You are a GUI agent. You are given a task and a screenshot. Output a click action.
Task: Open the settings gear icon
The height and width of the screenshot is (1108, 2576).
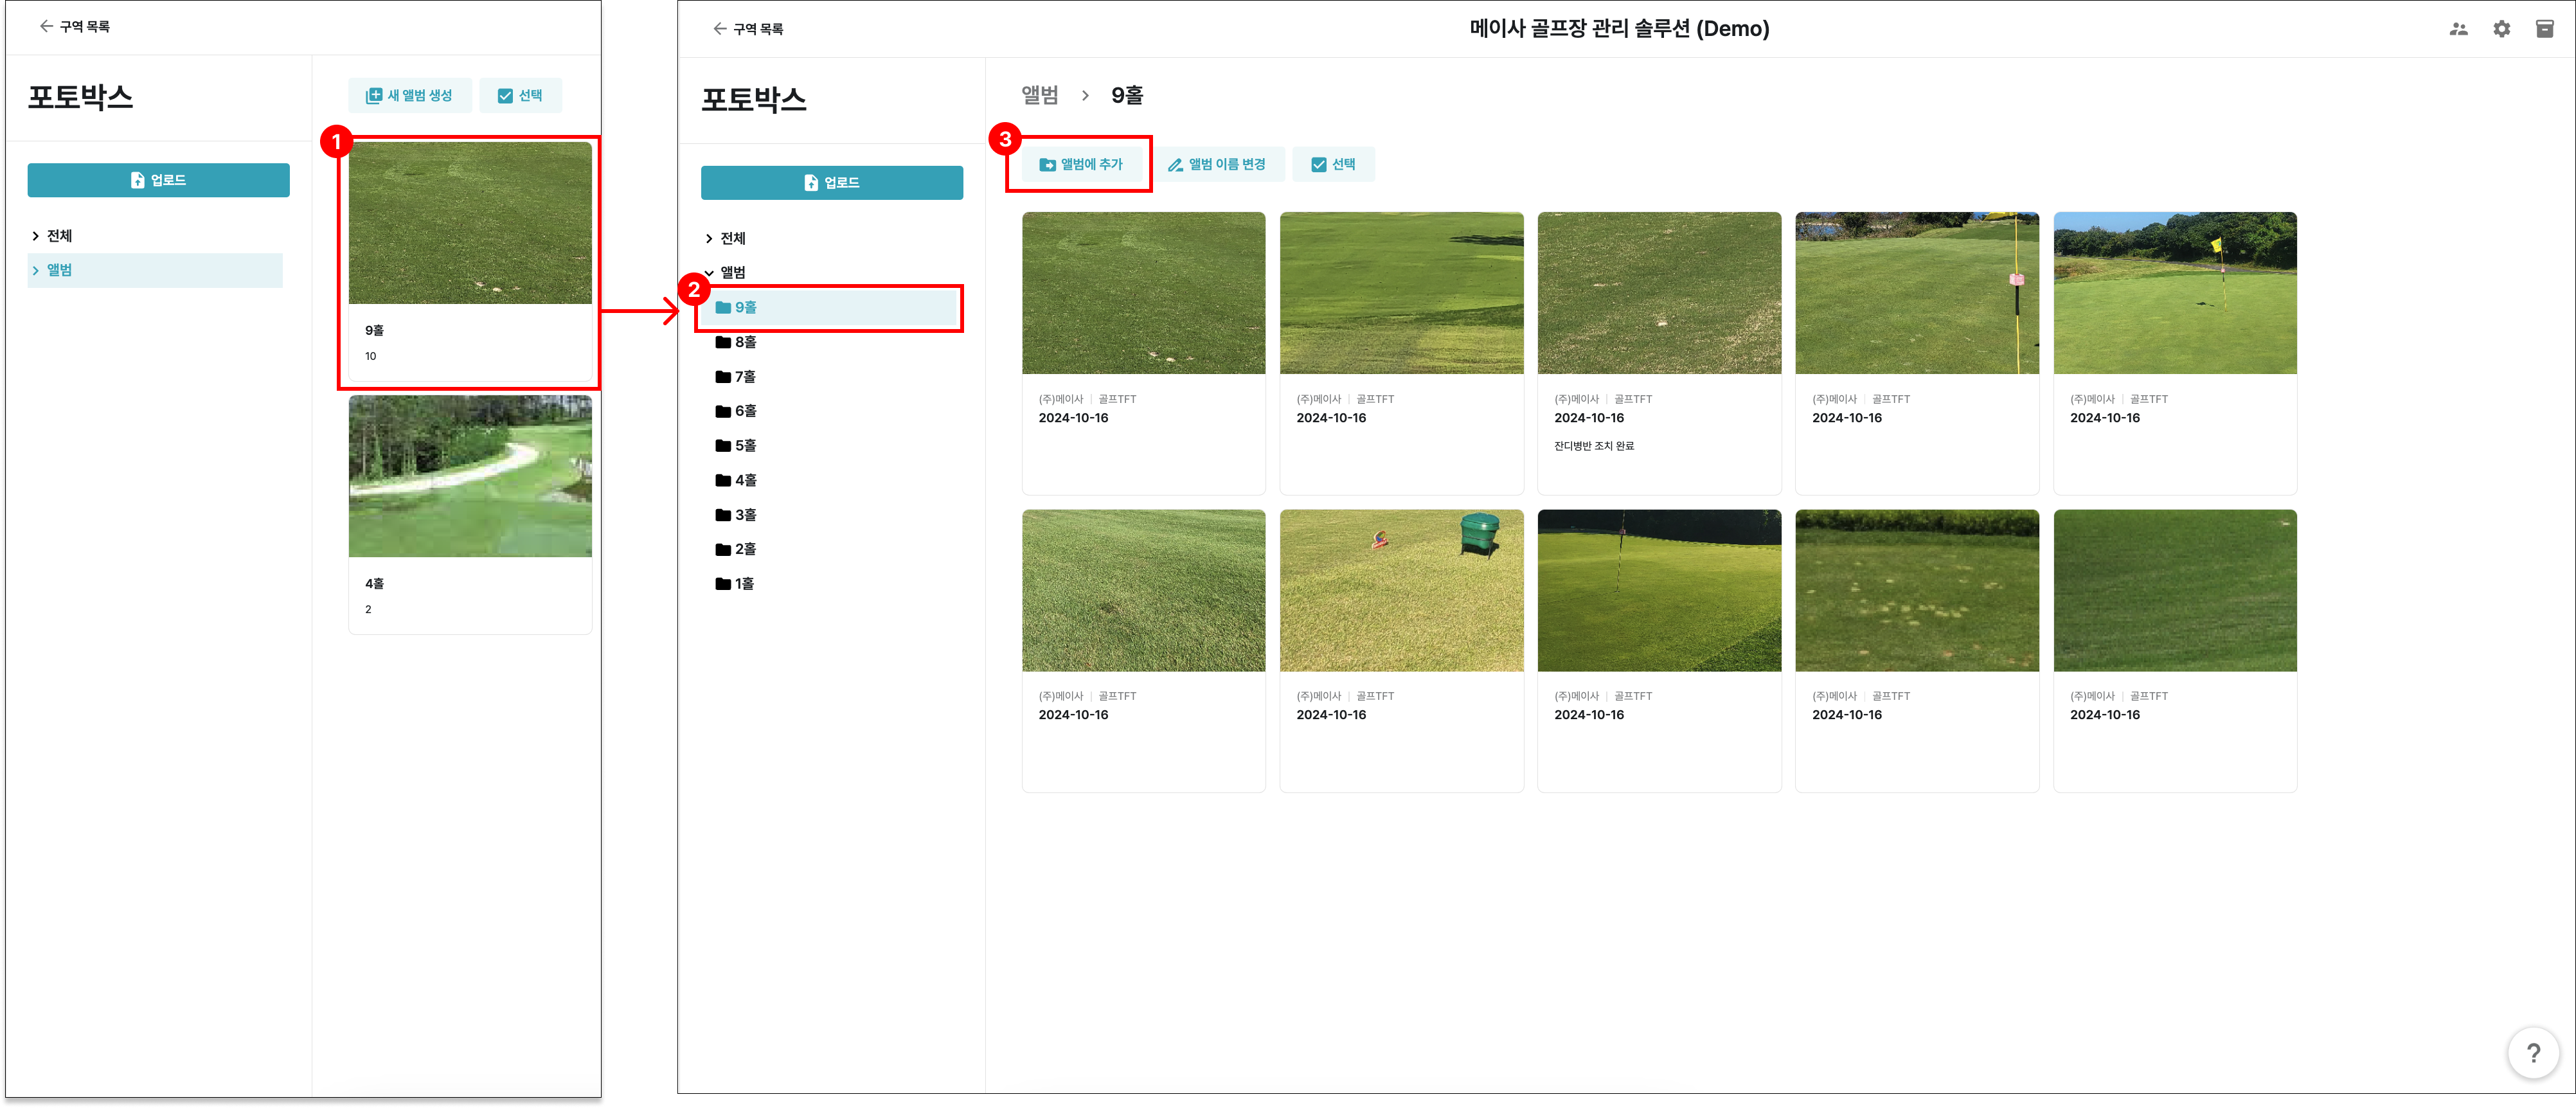click(x=2501, y=29)
